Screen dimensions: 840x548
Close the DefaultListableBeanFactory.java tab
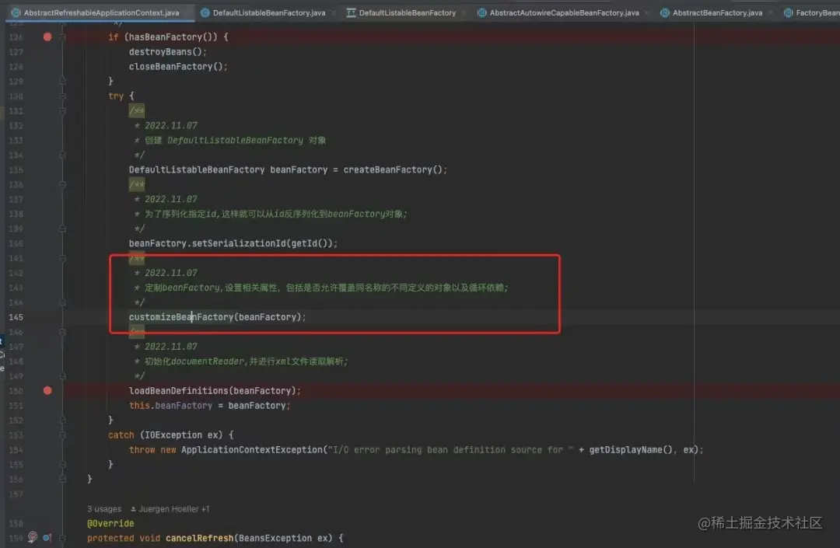click(x=333, y=13)
